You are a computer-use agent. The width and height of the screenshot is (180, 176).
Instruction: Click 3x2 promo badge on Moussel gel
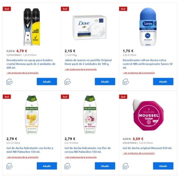tap(123, 97)
